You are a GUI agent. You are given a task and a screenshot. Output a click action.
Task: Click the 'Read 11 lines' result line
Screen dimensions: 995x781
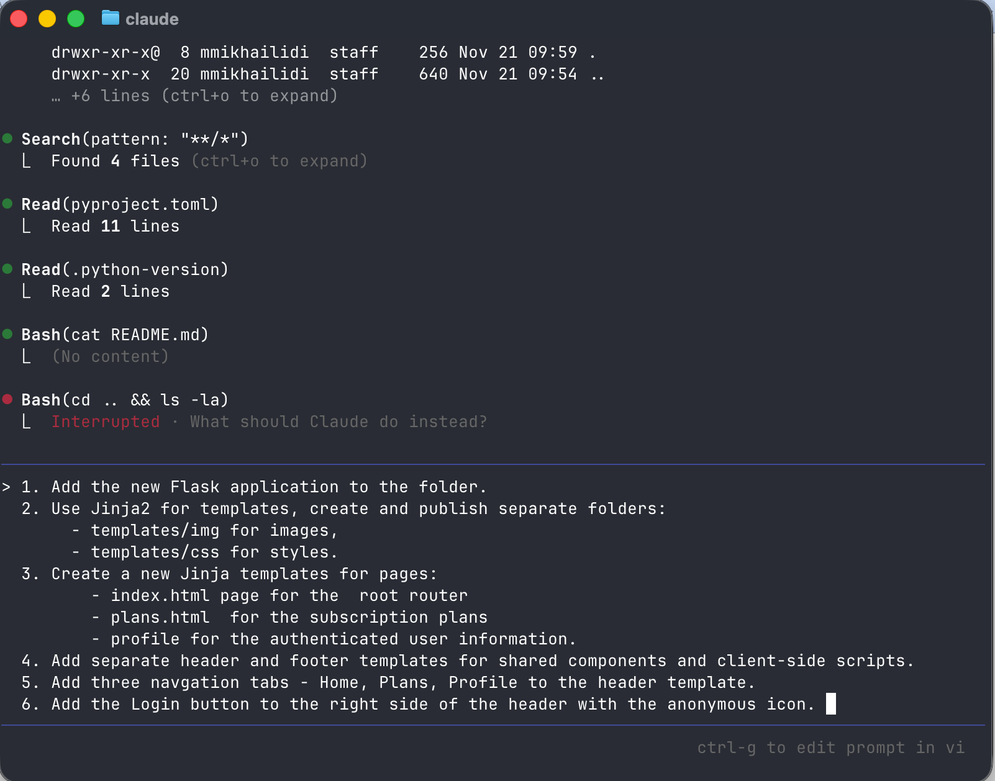click(115, 226)
